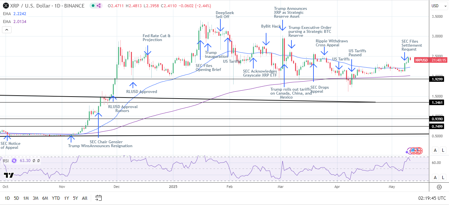Viewport: 449px width, 205px height.
Task: Select the 'US Tariffs Paused' annotation
Action: coord(357,53)
